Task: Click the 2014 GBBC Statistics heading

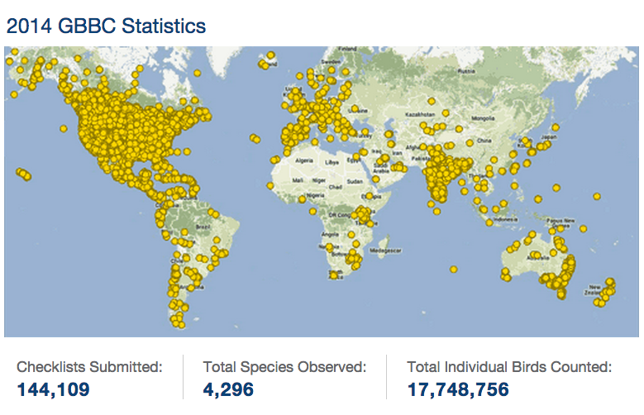Action: (106, 26)
